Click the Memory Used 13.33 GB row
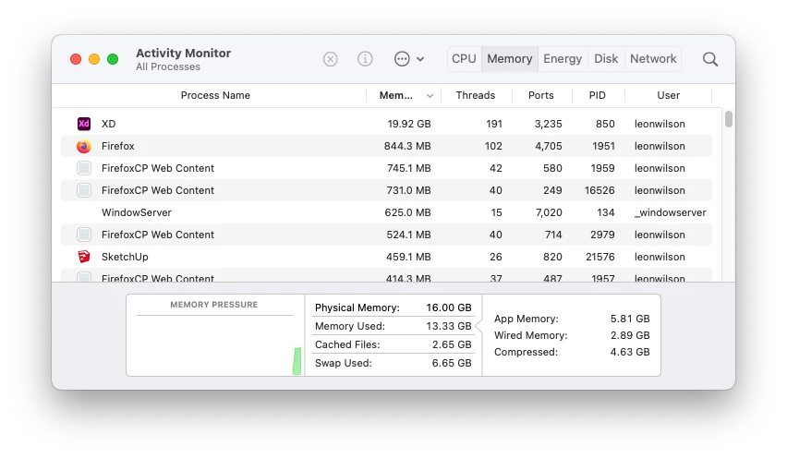This screenshot has height=458, width=787. pyautogui.click(x=393, y=326)
